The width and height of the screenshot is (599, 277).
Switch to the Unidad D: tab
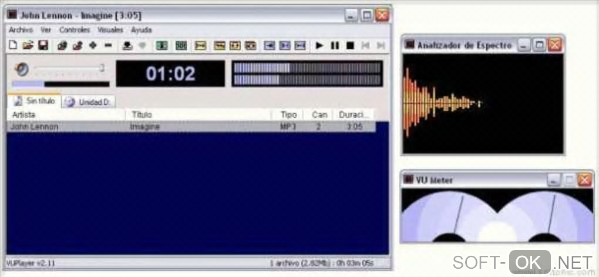89,102
